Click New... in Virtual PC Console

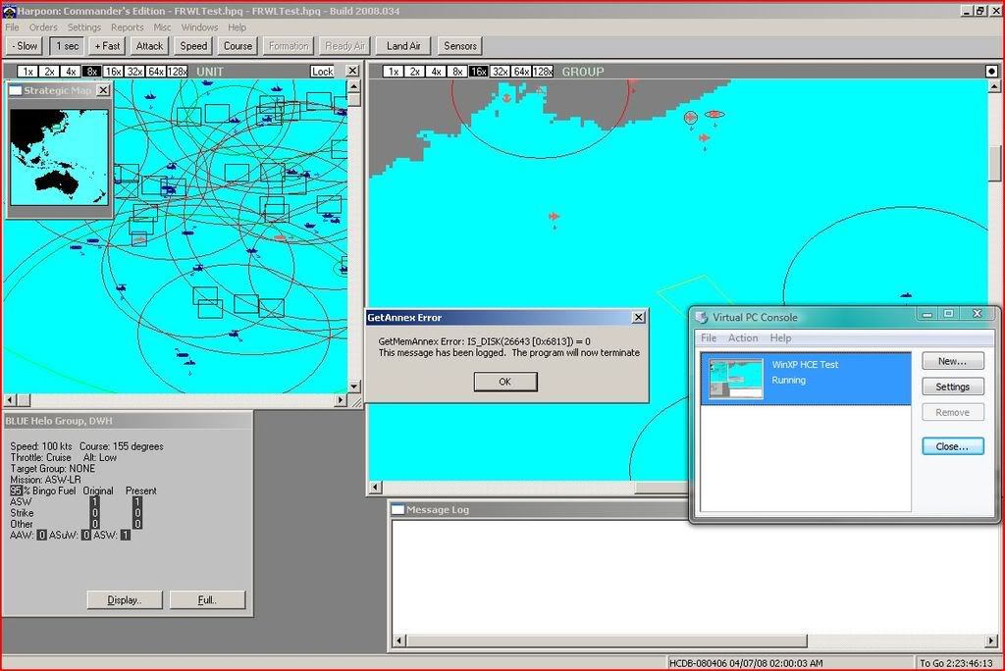[x=952, y=361]
